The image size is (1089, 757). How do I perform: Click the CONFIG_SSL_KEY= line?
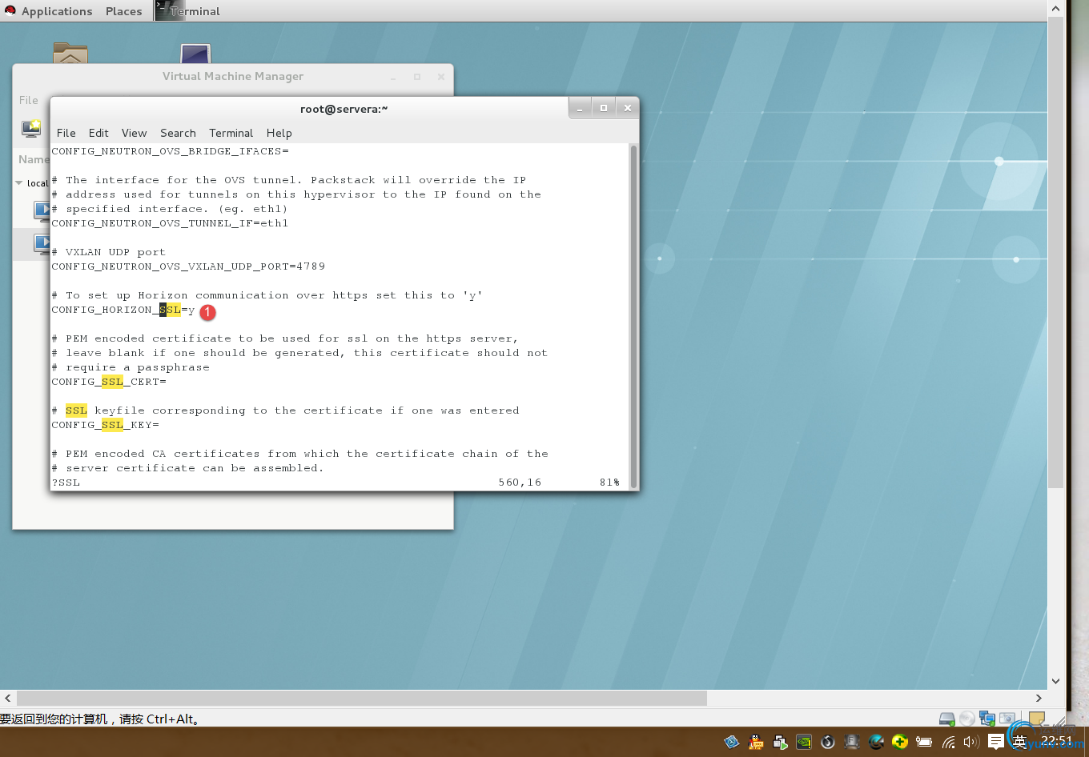point(105,425)
